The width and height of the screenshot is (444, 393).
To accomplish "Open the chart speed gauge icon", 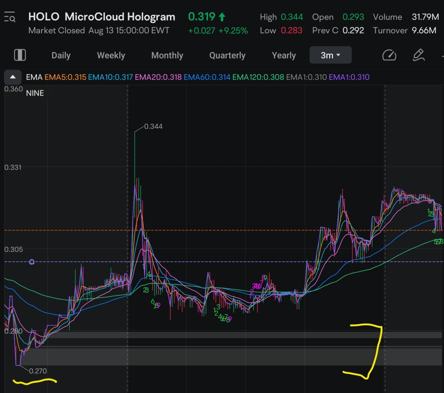I will point(389,55).
